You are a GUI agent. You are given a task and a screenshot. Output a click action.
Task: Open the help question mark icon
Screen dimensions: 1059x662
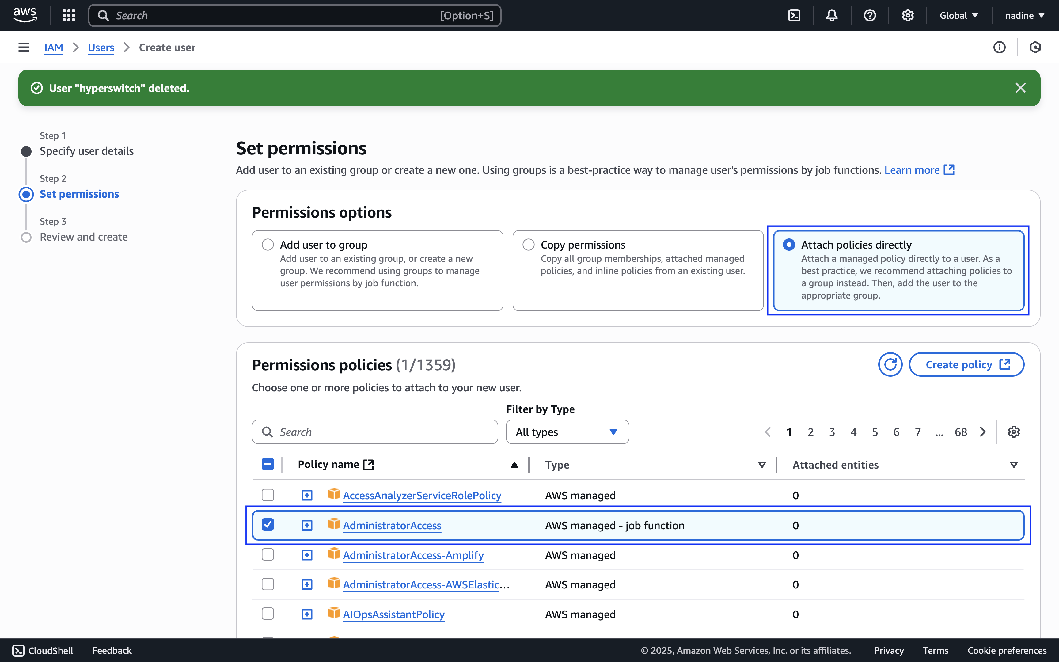[x=870, y=16]
